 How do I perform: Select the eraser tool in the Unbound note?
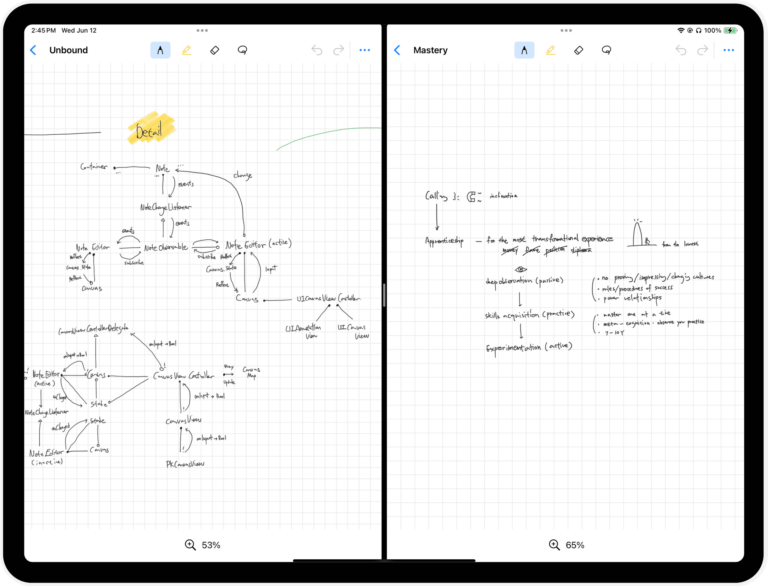[214, 50]
